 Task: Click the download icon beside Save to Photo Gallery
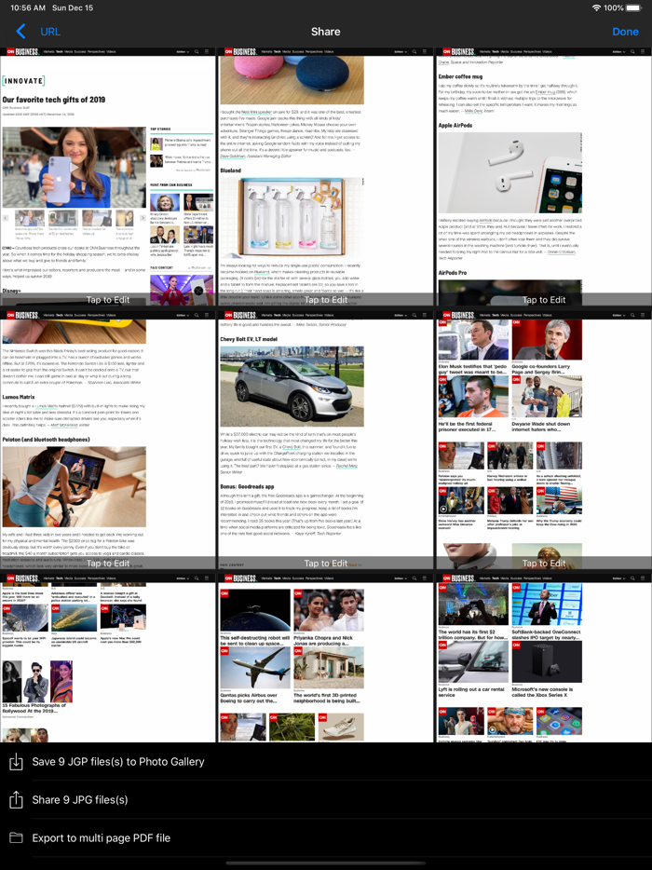pyautogui.click(x=16, y=762)
